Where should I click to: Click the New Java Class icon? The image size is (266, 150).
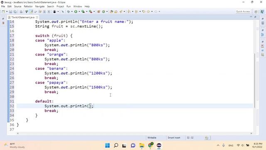(103, 12)
